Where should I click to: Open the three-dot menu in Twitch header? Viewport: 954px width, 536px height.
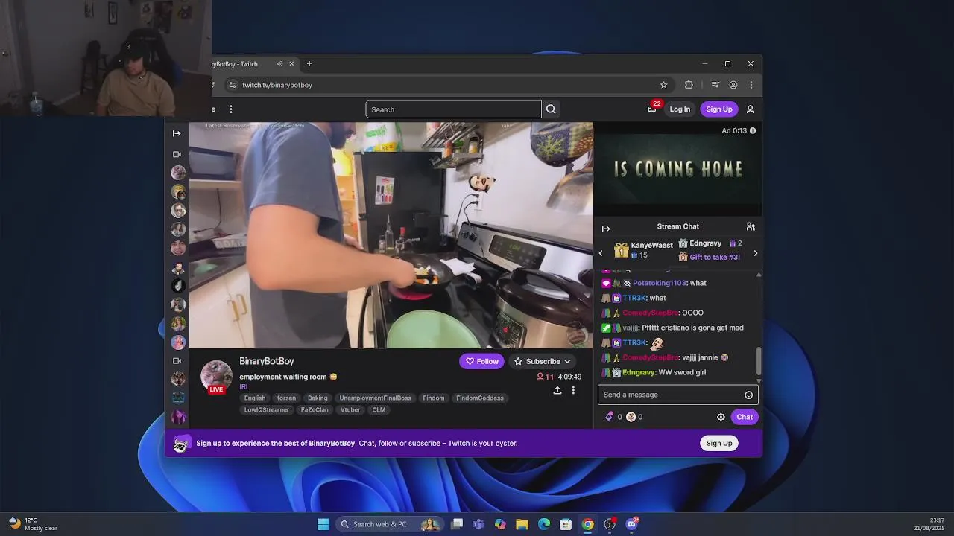click(231, 109)
